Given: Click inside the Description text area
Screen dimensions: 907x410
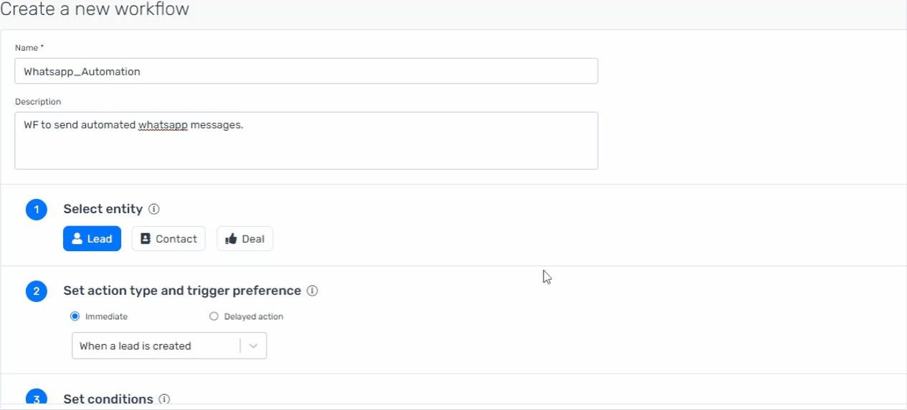Looking at the screenshot, I should point(306,140).
